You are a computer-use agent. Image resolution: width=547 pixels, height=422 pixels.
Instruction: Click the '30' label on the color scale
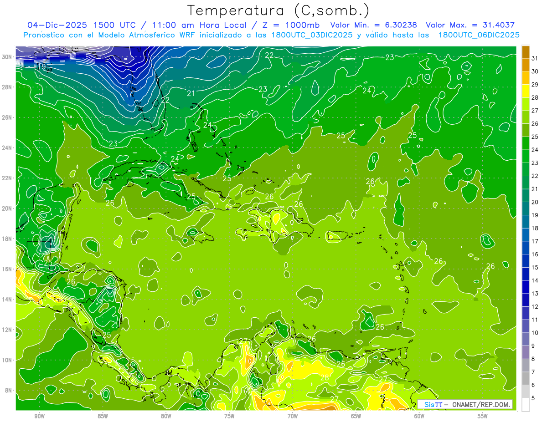coord(535,71)
